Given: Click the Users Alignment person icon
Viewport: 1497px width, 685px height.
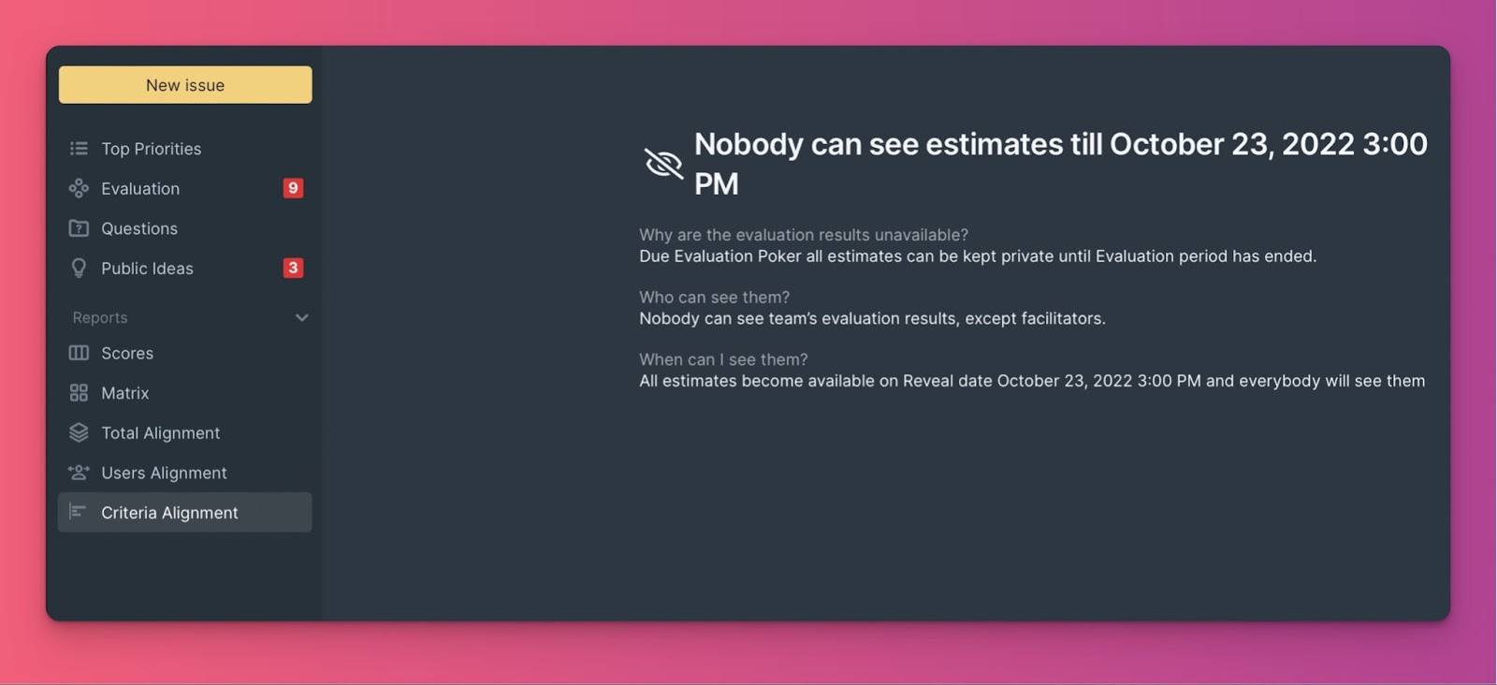Looking at the screenshot, I should coord(79,473).
